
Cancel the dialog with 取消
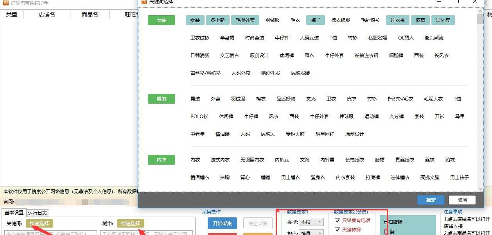point(461,200)
